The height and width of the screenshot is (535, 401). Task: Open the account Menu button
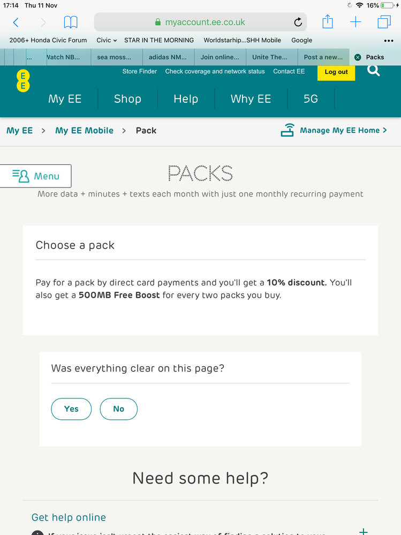(35, 176)
